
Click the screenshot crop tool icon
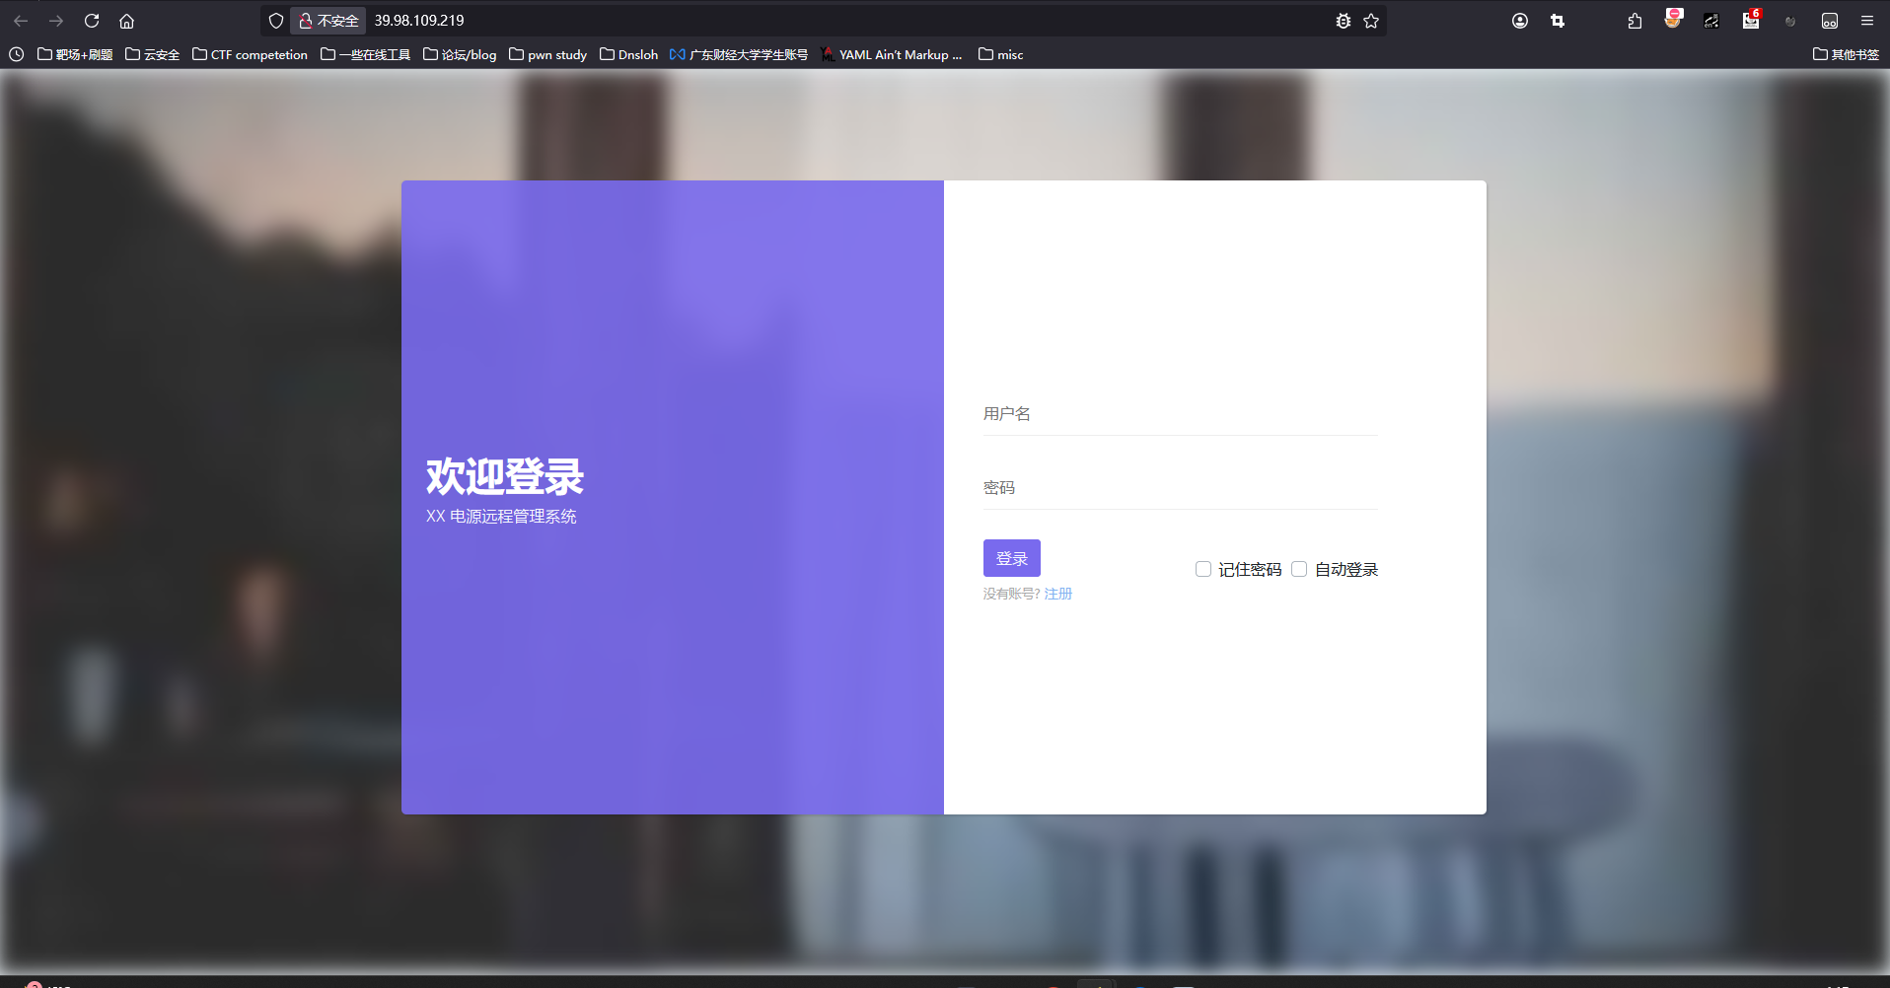click(1558, 21)
